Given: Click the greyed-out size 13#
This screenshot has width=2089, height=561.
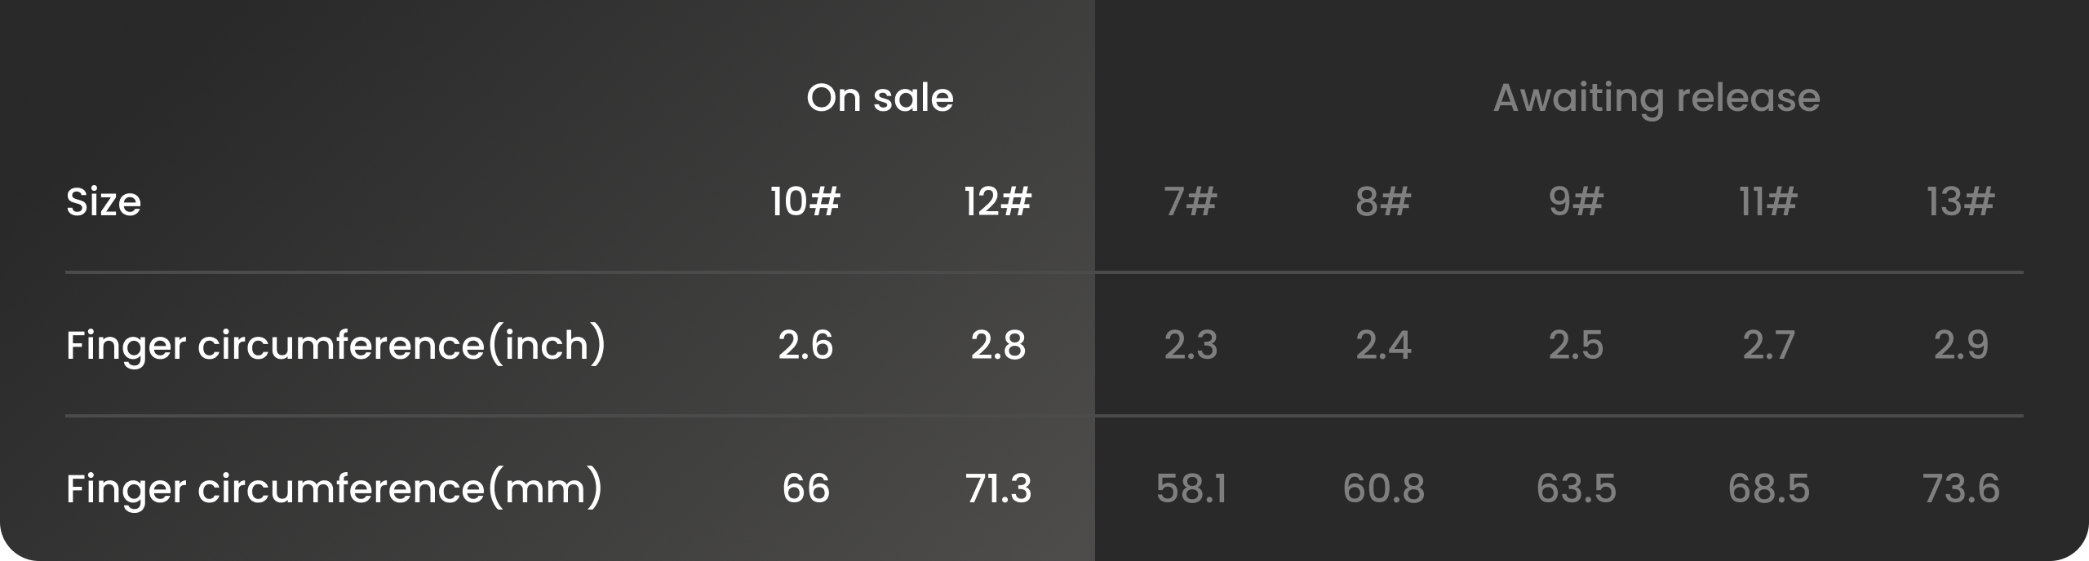Looking at the screenshot, I should (x=1961, y=201).
